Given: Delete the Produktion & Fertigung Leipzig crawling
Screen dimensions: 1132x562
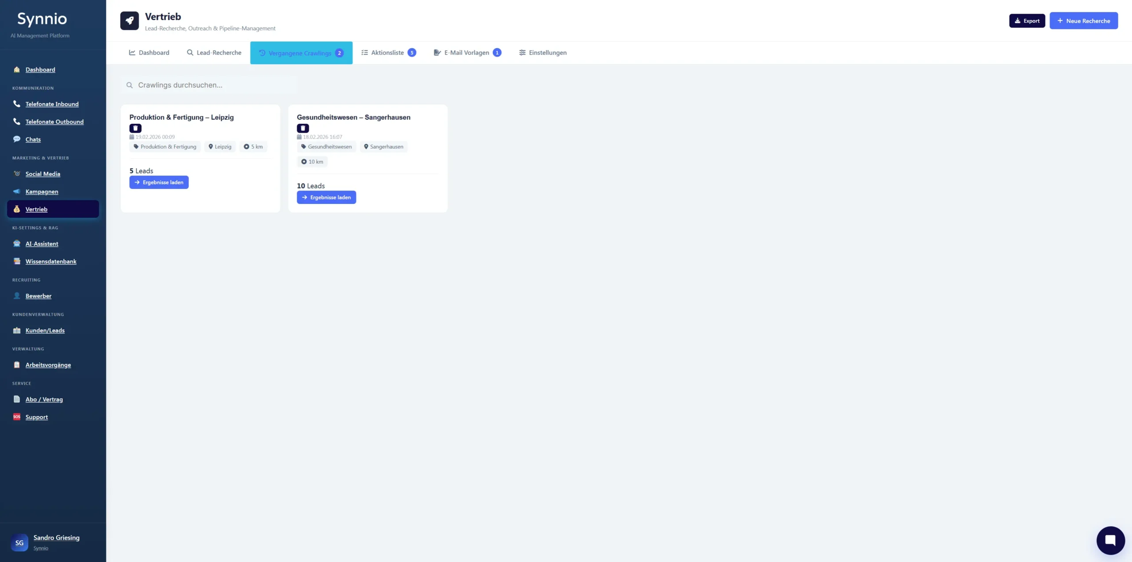Looking at the screenshot, I should point(135,128).
